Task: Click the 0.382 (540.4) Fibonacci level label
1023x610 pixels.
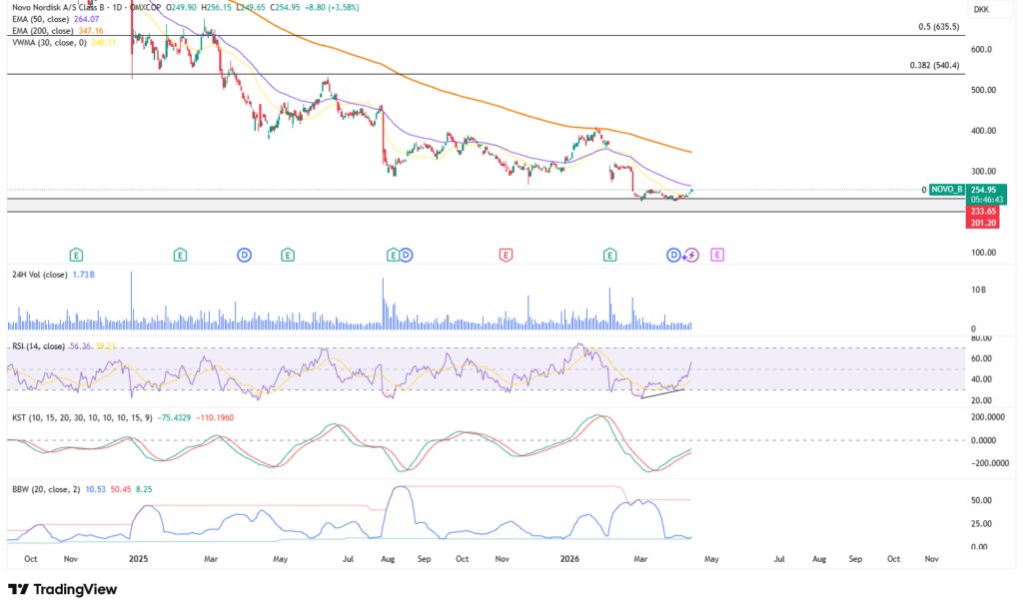Action: (932, 66)
